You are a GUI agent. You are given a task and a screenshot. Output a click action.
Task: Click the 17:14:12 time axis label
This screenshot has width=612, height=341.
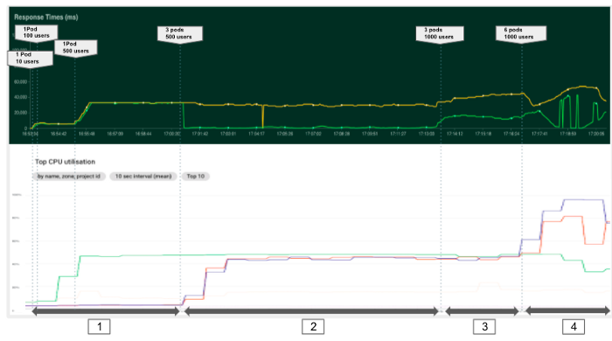[x=455, y=134]
